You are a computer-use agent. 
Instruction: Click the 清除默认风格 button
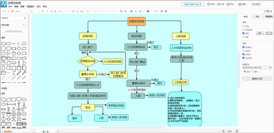[257, 79]
